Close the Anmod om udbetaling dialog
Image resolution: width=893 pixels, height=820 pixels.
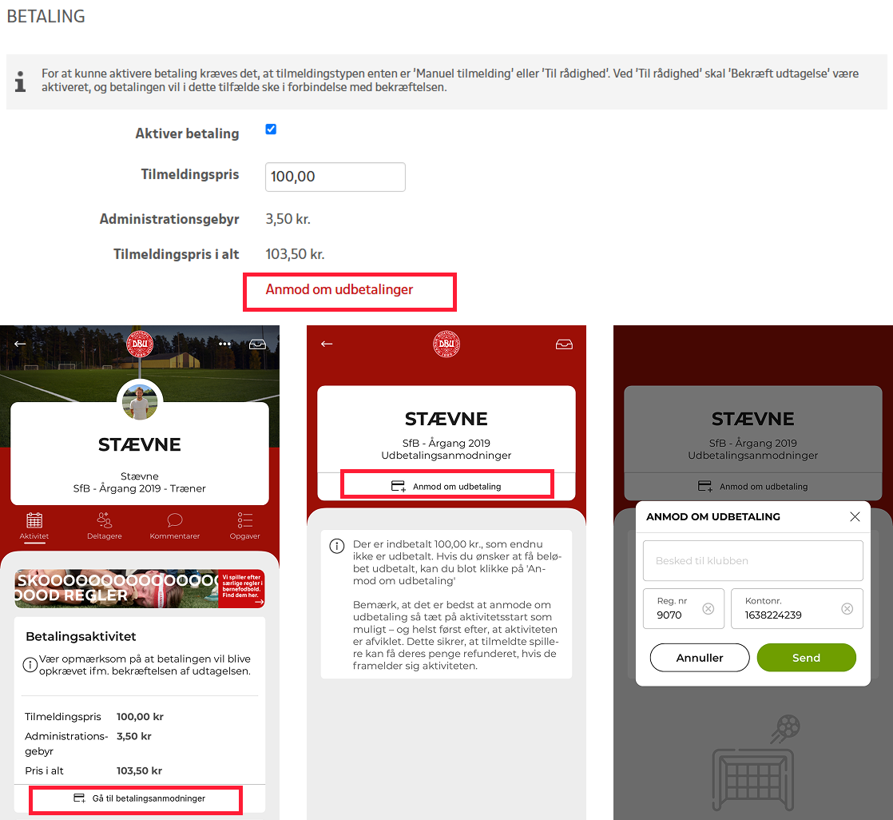coord(855,516)
